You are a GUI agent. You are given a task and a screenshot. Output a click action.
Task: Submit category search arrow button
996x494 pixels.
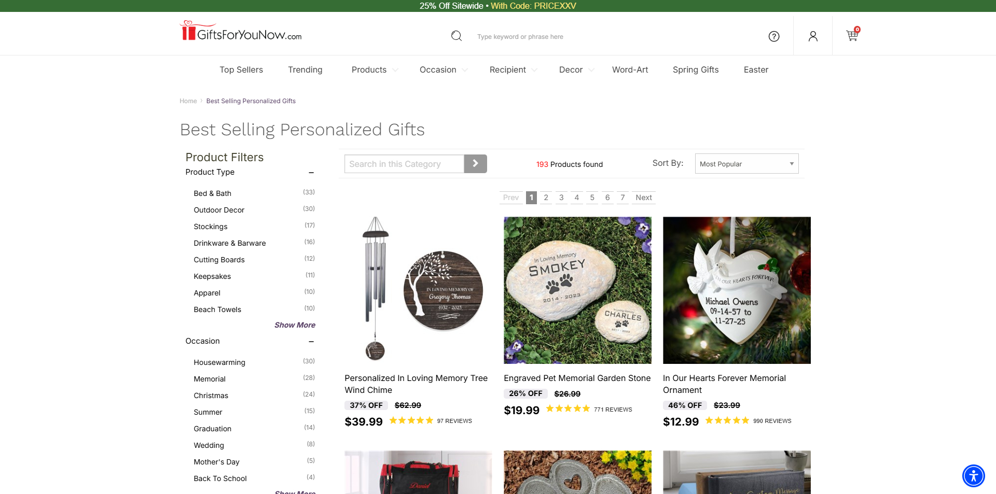pos(475,164)
